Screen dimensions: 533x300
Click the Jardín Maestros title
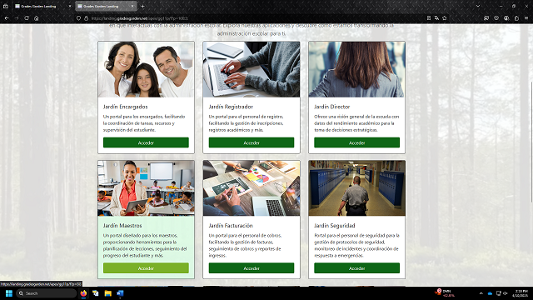tap(122, 226)
